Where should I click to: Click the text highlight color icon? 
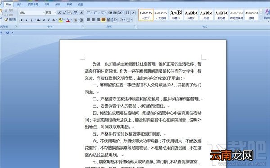[x=61, y=20]
